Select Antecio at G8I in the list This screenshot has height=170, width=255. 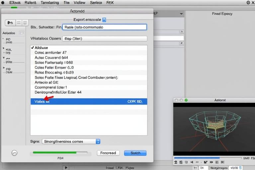[89, 82]
